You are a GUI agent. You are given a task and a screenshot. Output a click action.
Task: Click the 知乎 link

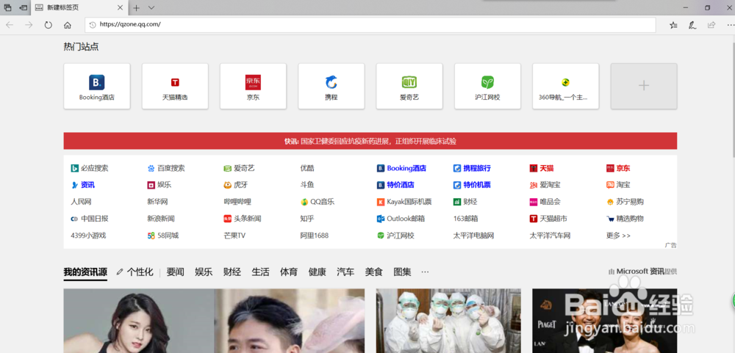pos(307,219)
